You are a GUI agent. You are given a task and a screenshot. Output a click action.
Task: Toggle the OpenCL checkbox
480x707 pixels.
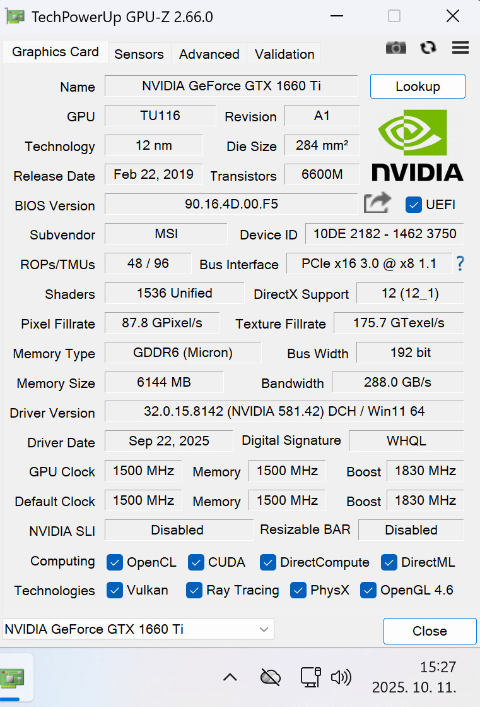point(115,562)
